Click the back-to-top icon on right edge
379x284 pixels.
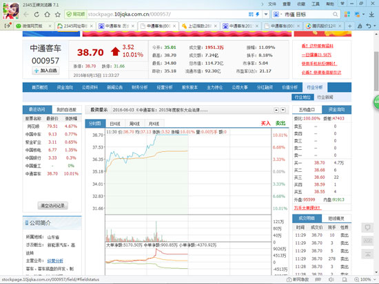pos(367,254)
